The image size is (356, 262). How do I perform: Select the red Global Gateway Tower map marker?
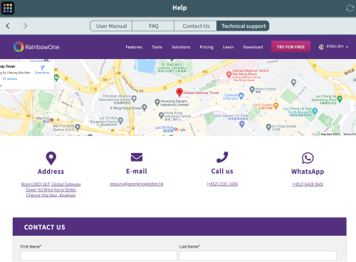(179, 93)
